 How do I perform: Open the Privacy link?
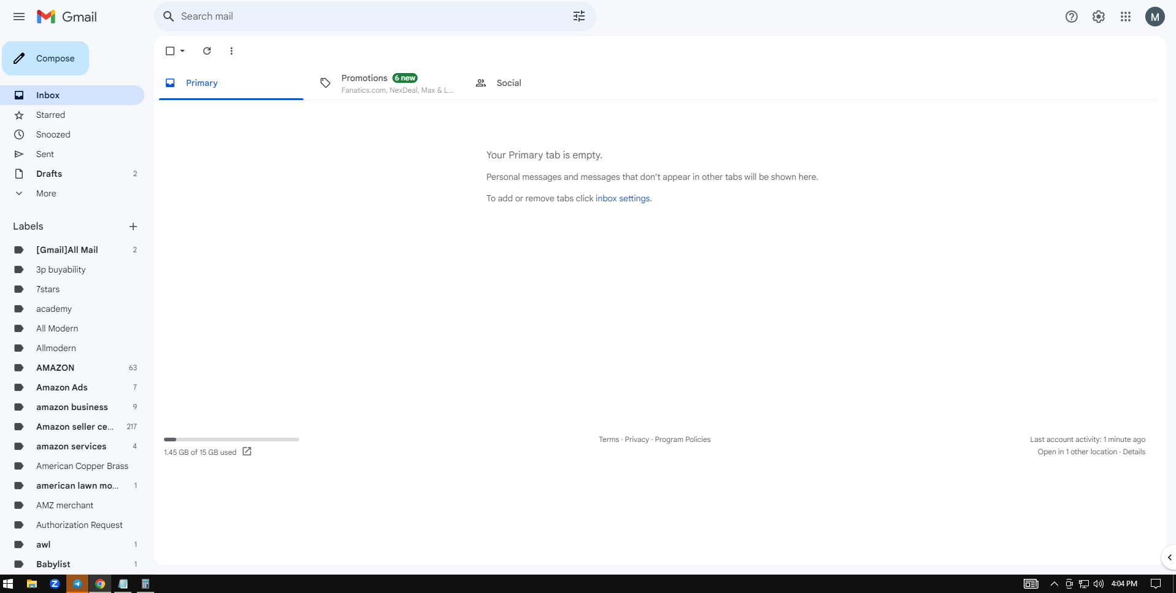tap(637, 440)
